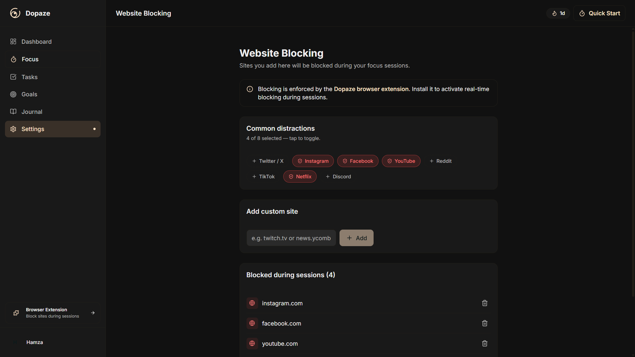
Task: Click trash icon beside youtube.com
Action: coord(485,344)
